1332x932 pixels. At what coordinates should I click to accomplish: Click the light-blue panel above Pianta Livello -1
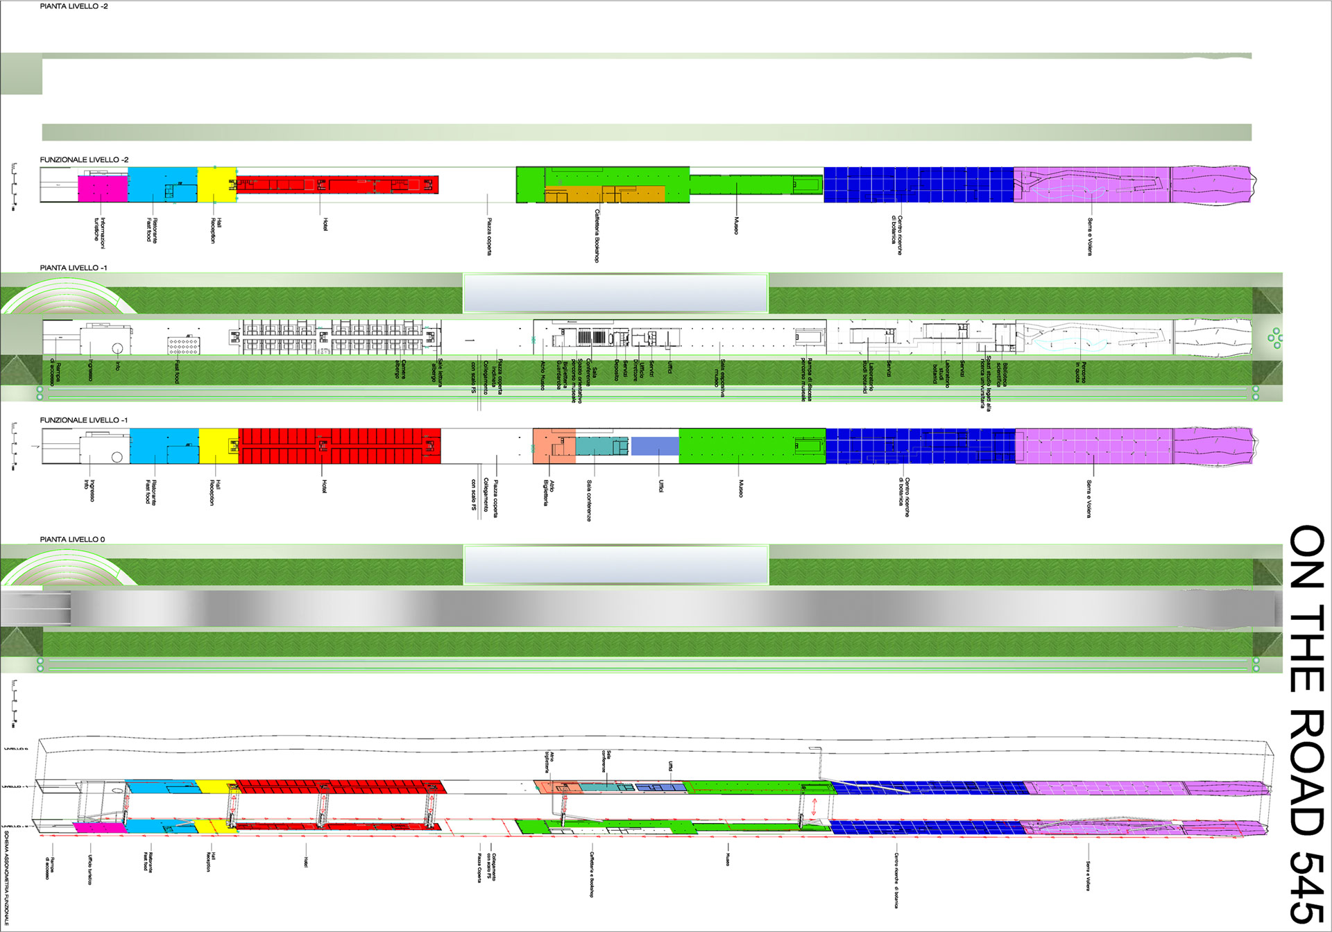coord(615,293)
